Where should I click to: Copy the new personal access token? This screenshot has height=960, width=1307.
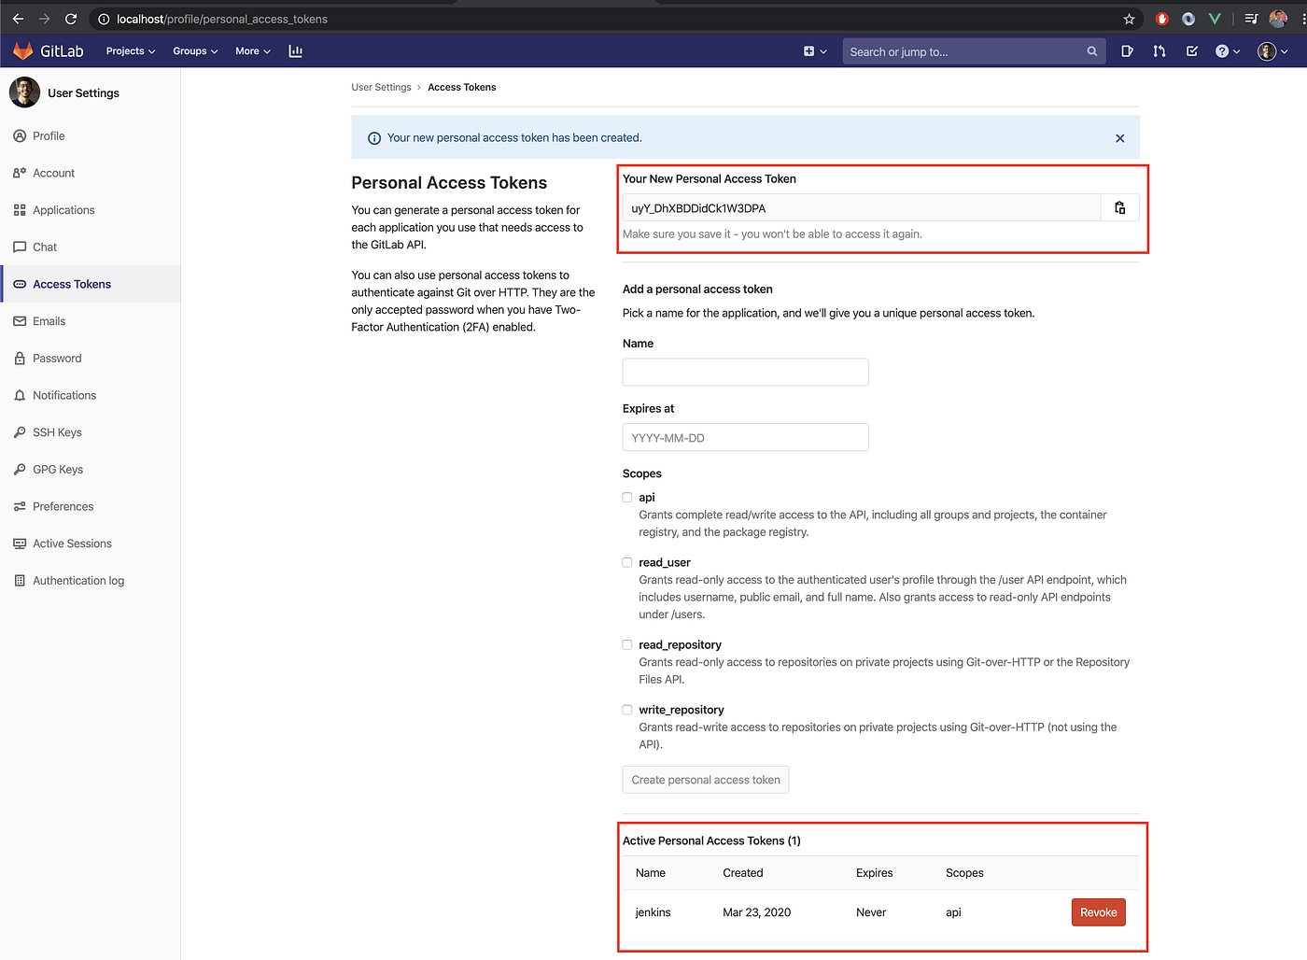[1118, 207]
